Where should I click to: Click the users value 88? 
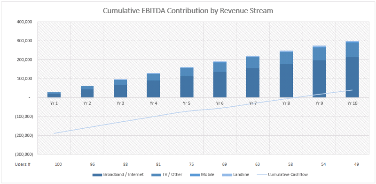coord(125,164)
